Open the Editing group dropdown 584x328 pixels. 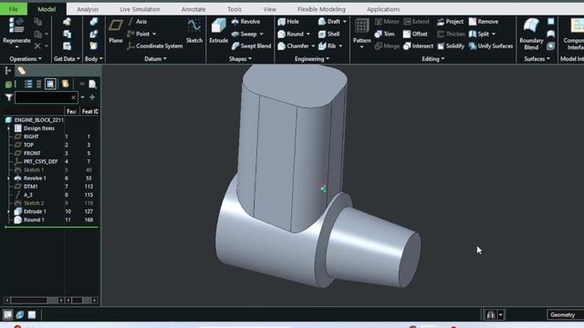coord(433,58)
